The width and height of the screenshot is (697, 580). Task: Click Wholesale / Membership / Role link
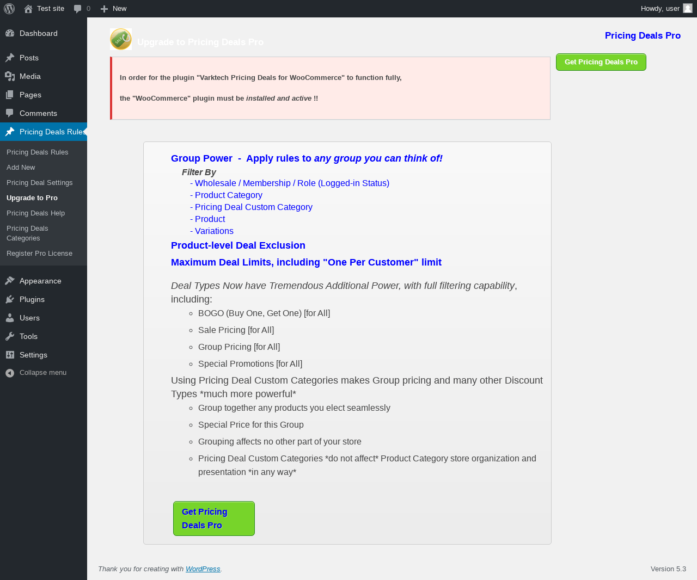tap(292, 183)
